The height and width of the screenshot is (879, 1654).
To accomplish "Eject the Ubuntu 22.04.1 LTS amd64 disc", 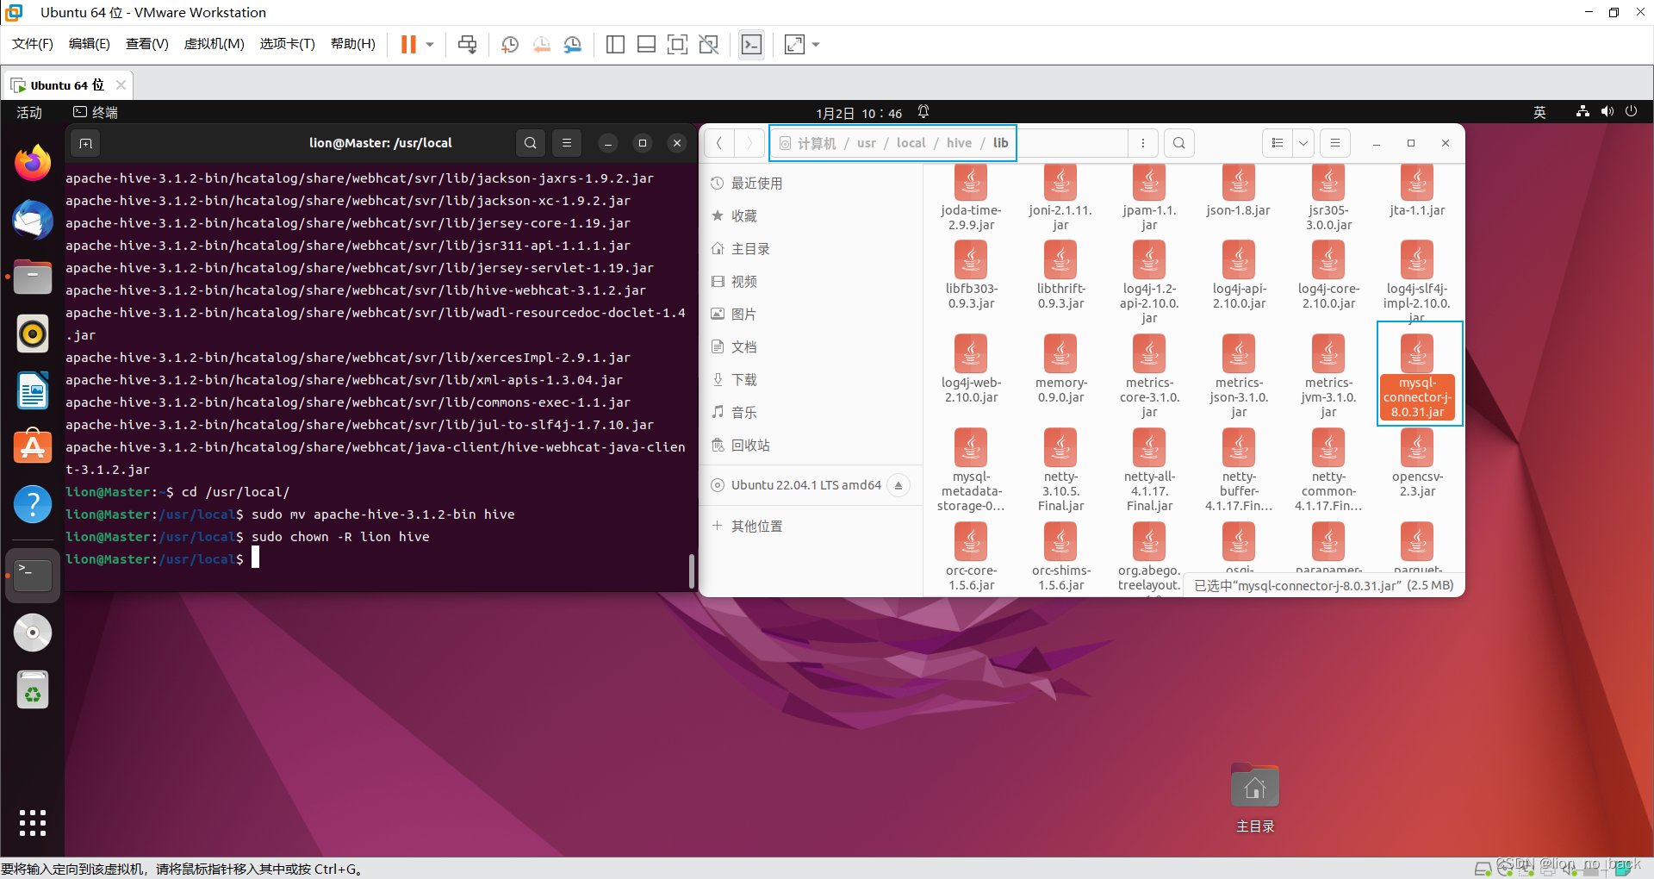I will pos(899,485).
